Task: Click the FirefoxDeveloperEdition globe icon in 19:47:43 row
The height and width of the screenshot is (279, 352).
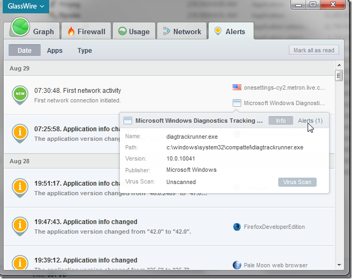Action: click(x=237, y=227)
